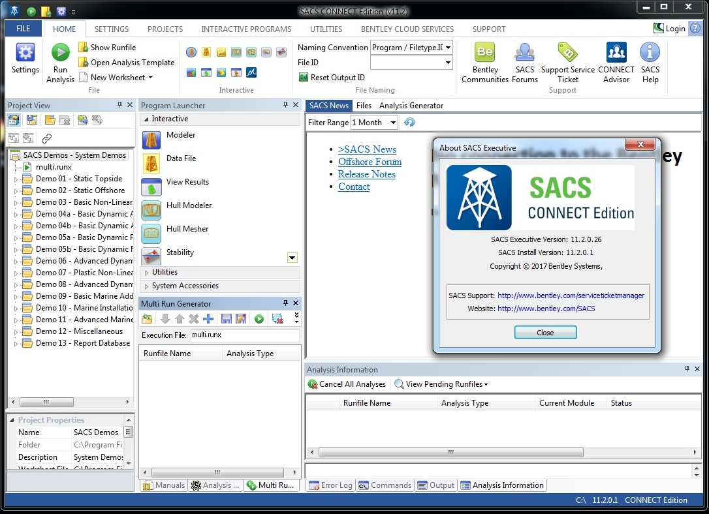Viewport: 709px width, 514px height.
Task: Open SACS Forums
Action: (524, 63)
